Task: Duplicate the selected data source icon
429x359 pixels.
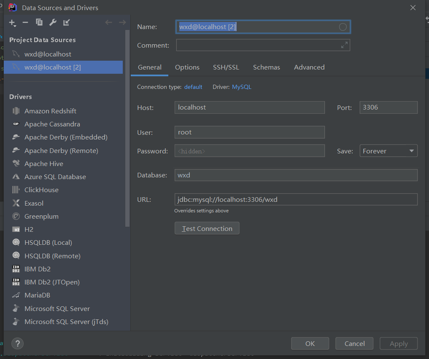Action: coord(39,22)
